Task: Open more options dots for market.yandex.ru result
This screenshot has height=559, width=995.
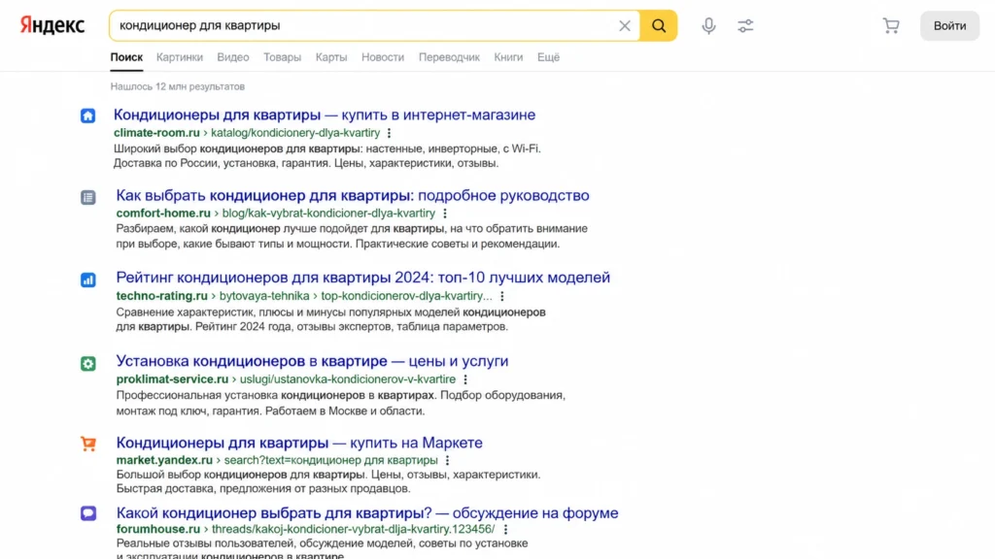Action: click(x=447, y=461)
